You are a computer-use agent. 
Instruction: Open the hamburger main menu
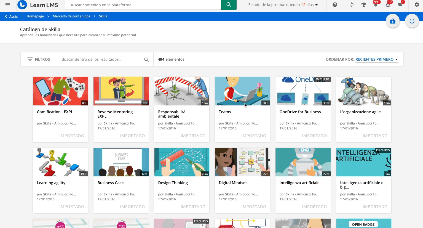pos(8,5)
